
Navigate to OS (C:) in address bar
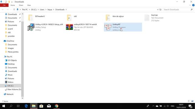pyautogui.click(x=34, y=9)
